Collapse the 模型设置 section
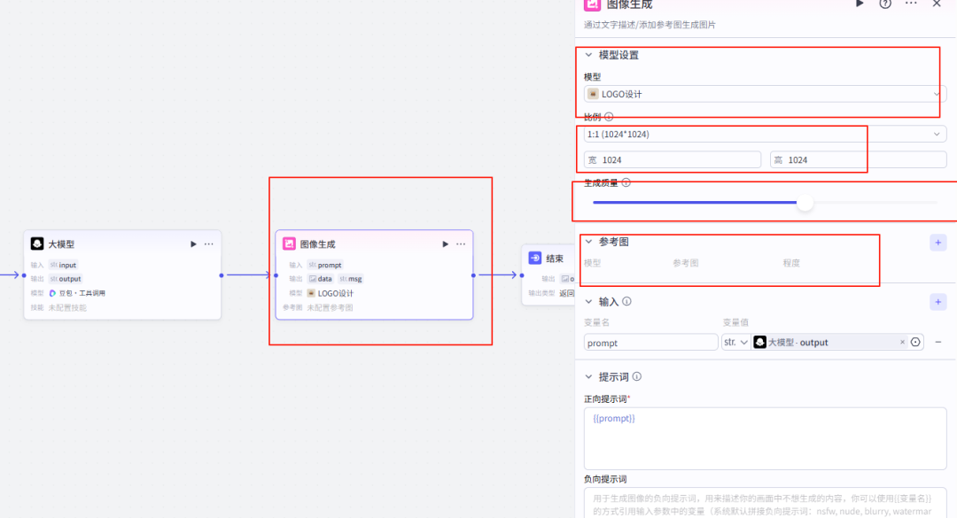 click(589, 55)
